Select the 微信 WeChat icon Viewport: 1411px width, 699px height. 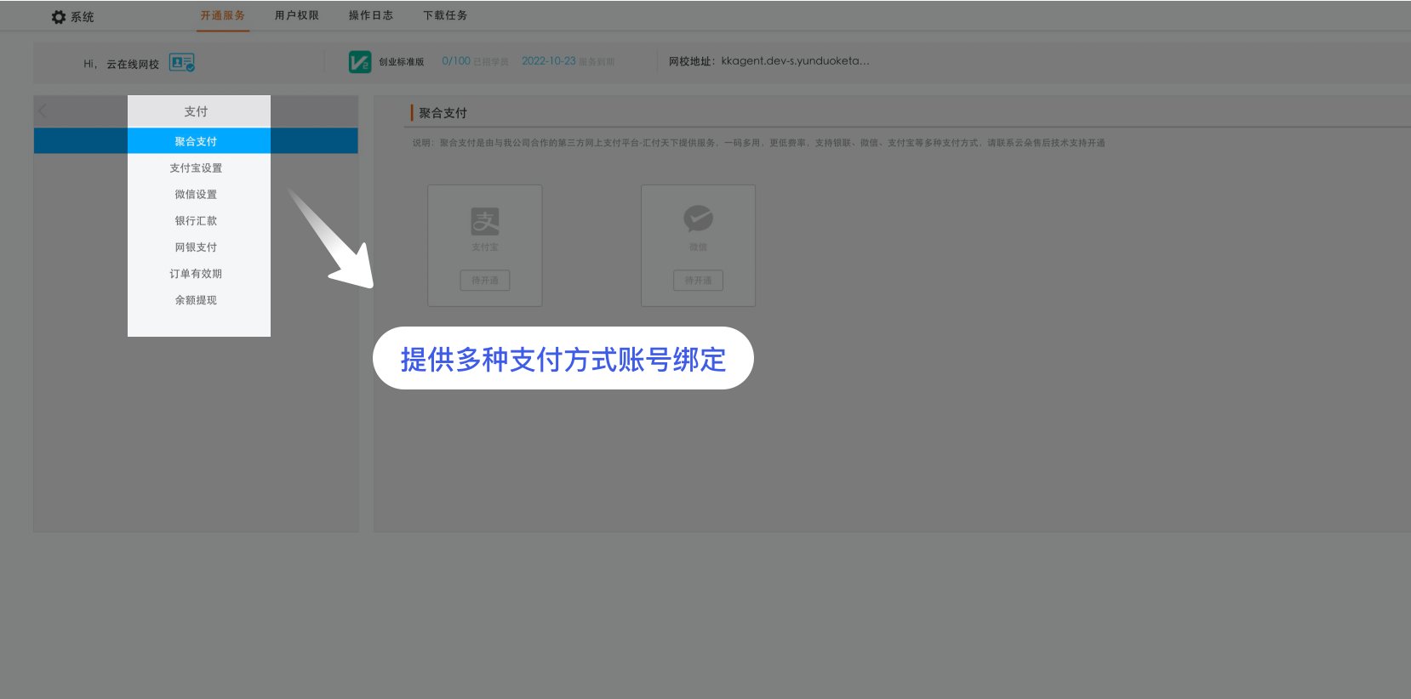pos(698,219)
